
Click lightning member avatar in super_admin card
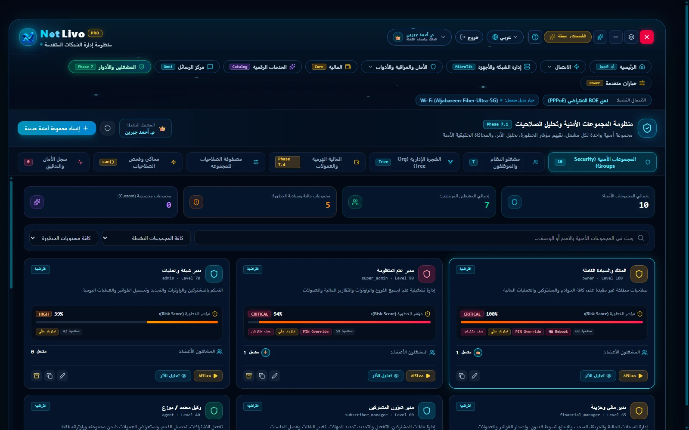pyautogui.click(x=266, y=353)
